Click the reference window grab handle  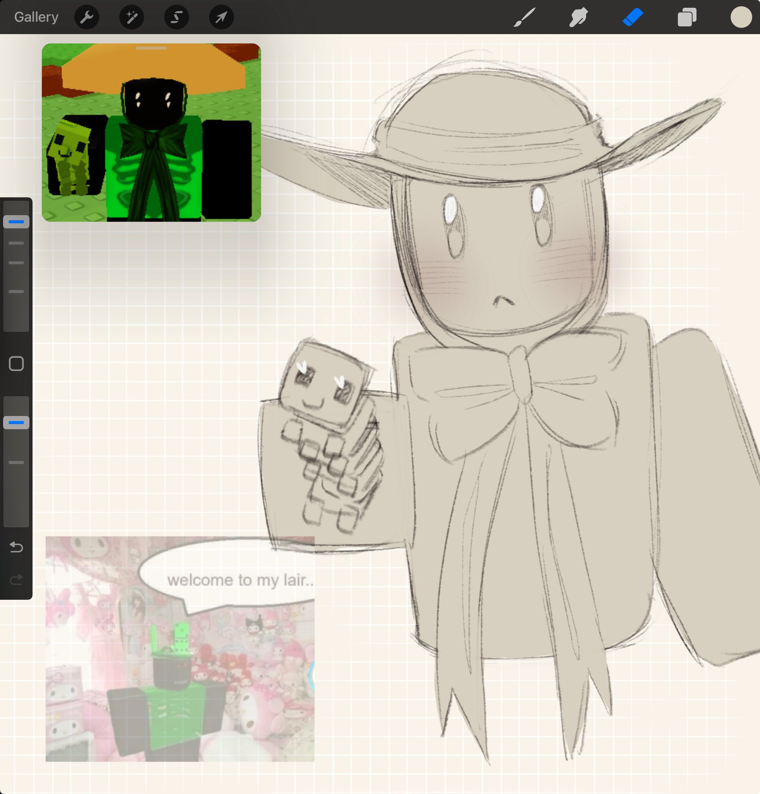[151, 48]
